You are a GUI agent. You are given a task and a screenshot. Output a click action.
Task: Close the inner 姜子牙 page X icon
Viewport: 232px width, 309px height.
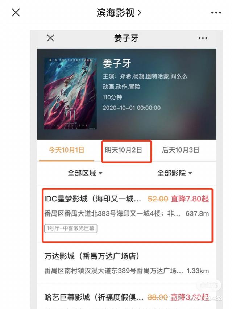click(x=50, y=38)
